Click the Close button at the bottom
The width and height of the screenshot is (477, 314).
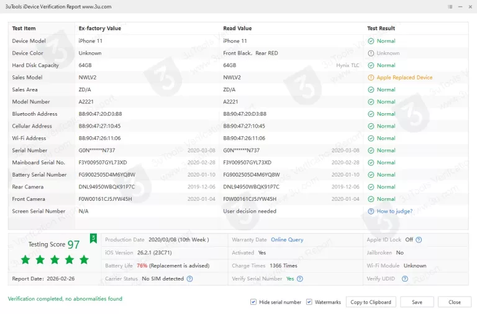pyautogui.click(x=455, y=302)
